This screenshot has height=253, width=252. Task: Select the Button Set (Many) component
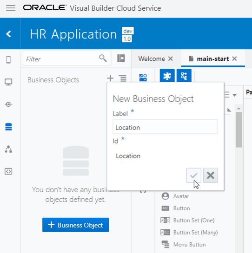tap(189, 233)
